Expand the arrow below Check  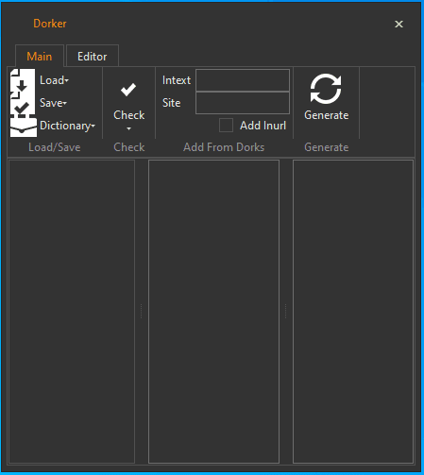pyautogui.click(x=128, y=128)
